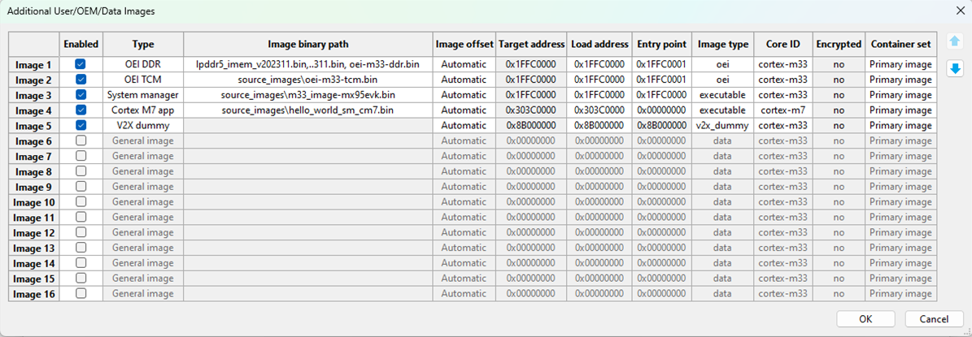The height and width of the screenshot is (337, 972).
Task: Open Core ID cell for Image 4 cortex-m7
Action: tap(783, 110)
